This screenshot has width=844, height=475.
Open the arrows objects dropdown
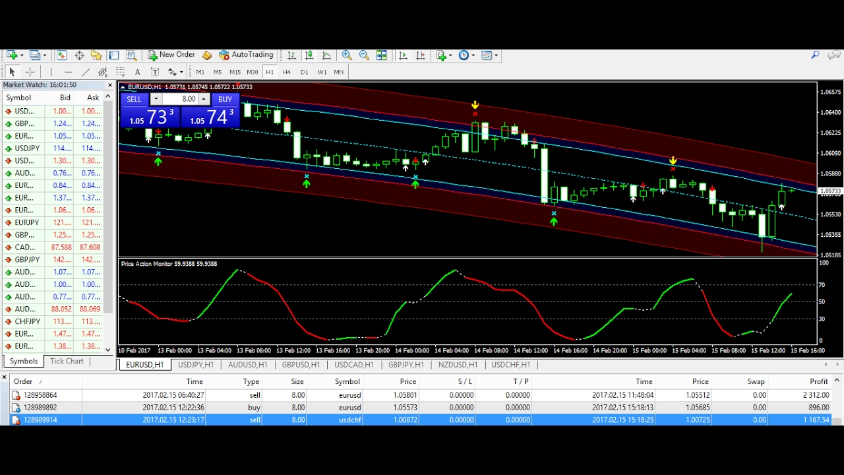click(175, 72)
